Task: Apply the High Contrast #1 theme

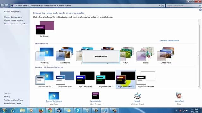Action: [85, 79]
